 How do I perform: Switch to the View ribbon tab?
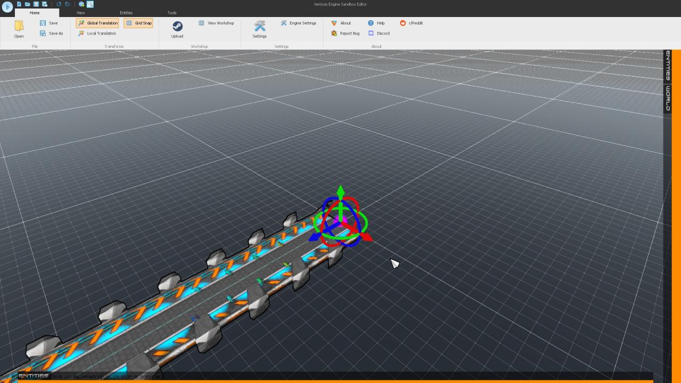[x=80, y=13]
